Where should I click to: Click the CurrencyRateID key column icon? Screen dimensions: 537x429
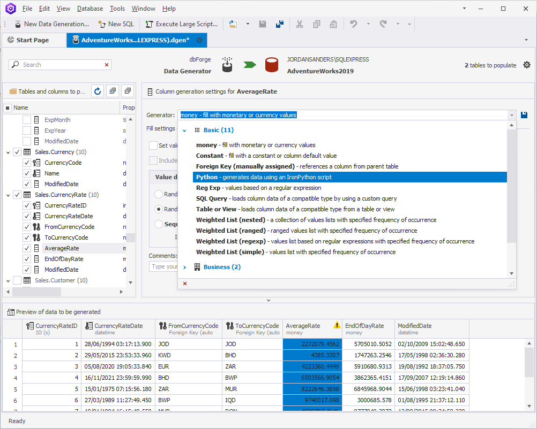(x=36, y=205)
